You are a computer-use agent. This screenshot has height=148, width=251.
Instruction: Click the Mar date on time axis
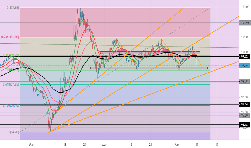coord(32,145)
